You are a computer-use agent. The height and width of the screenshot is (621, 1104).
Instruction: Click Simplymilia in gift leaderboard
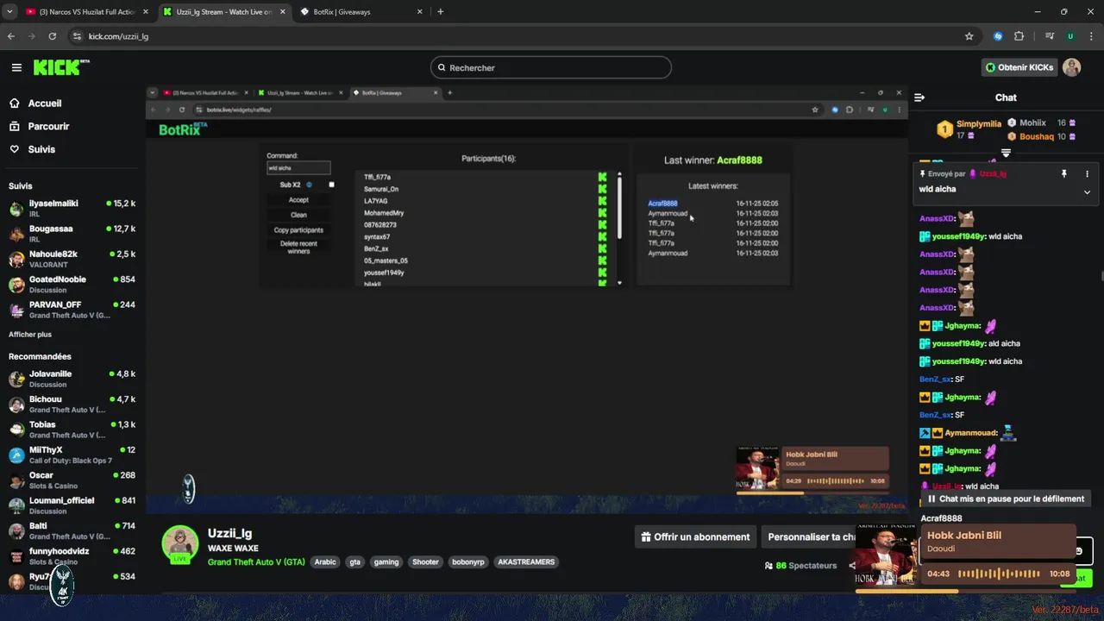tap(979, 124)
